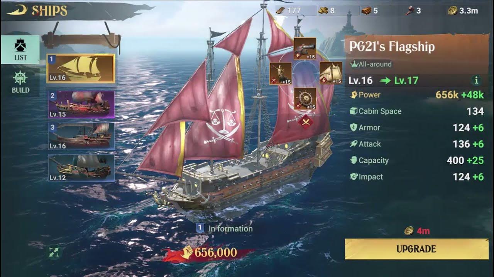494x277 pixels.
Task: Tap the gold coins 3.3m resource
Action: point(463,11)
